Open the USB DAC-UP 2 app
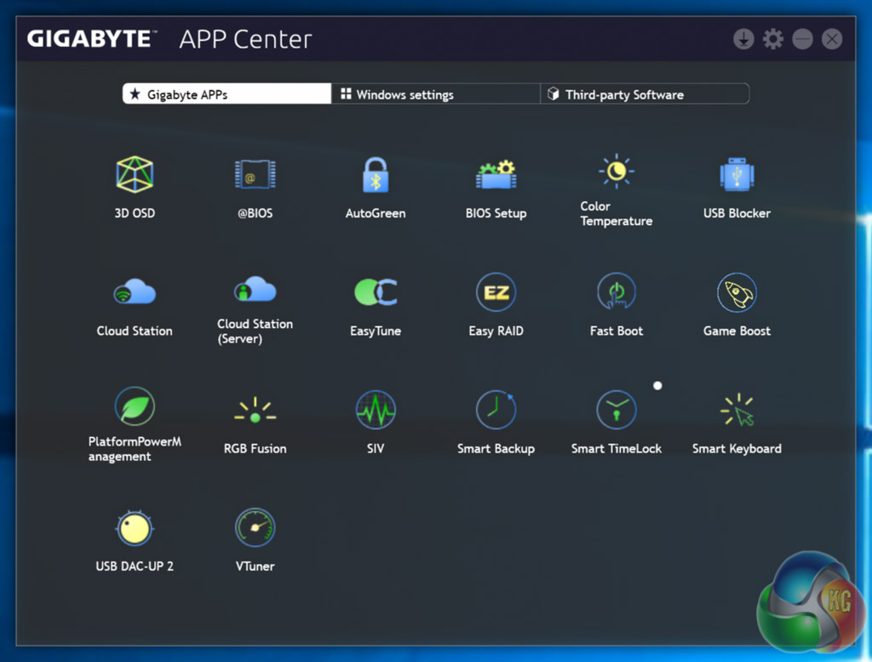872x662 pixels. pyautogui.click(x=135, y=529)
